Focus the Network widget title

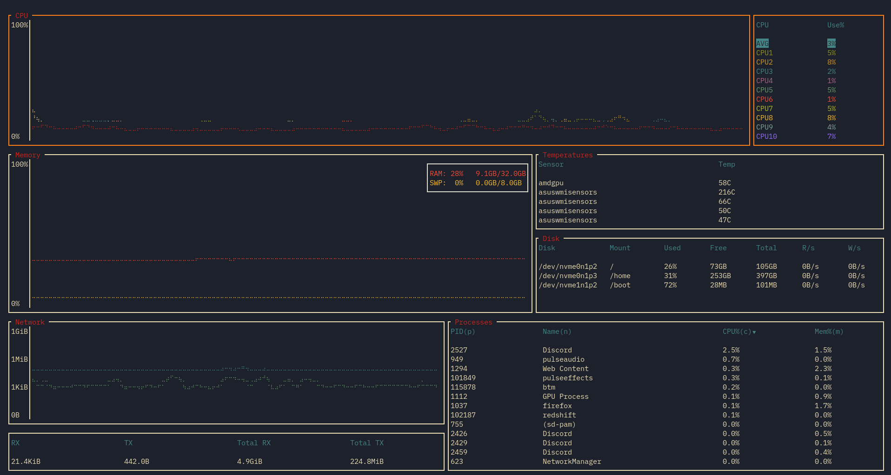30,322
